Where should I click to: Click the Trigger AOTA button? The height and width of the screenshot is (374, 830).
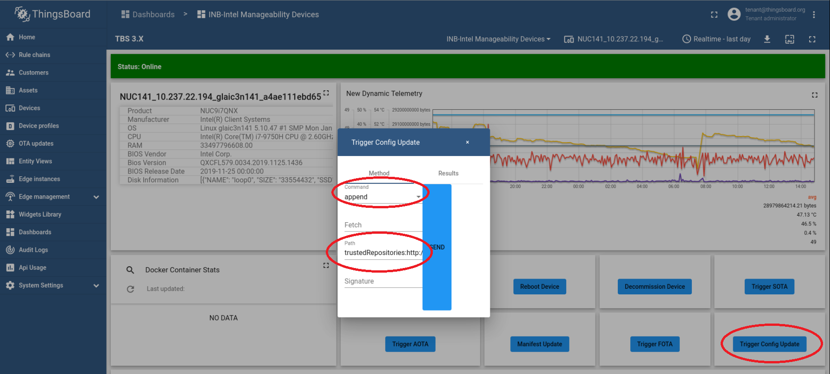(410, 344)
